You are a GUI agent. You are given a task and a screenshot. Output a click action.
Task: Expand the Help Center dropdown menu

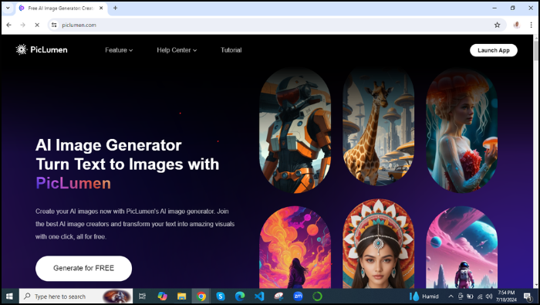point(177,50)
